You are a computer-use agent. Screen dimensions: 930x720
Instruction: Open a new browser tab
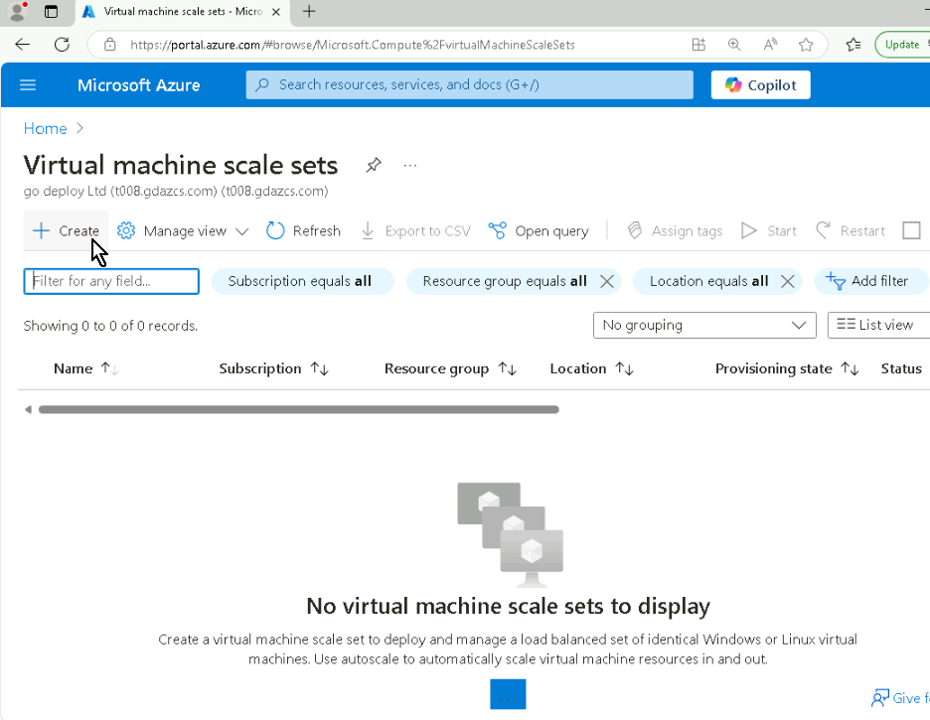309,11
